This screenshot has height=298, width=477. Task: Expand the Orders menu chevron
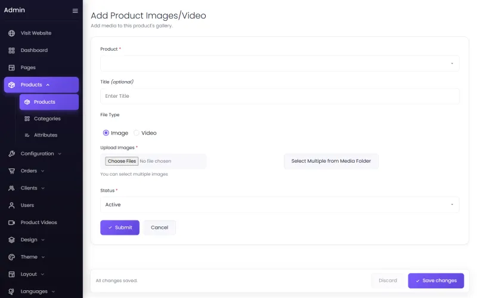click(42, 171)
